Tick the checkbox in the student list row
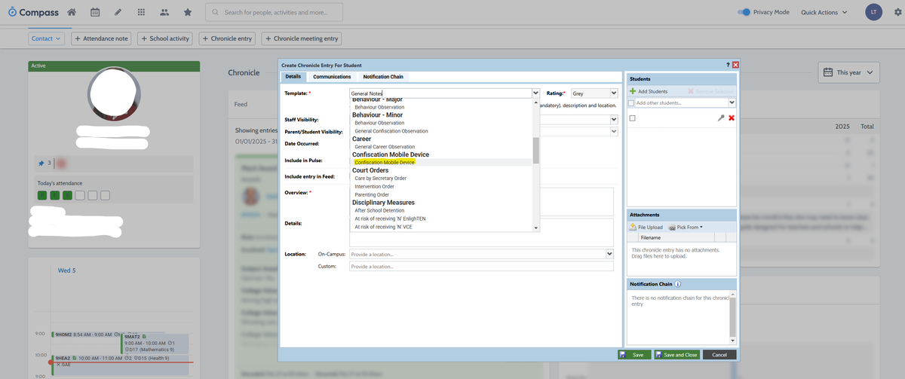This screenshot has width=905, height=379. 632,118
